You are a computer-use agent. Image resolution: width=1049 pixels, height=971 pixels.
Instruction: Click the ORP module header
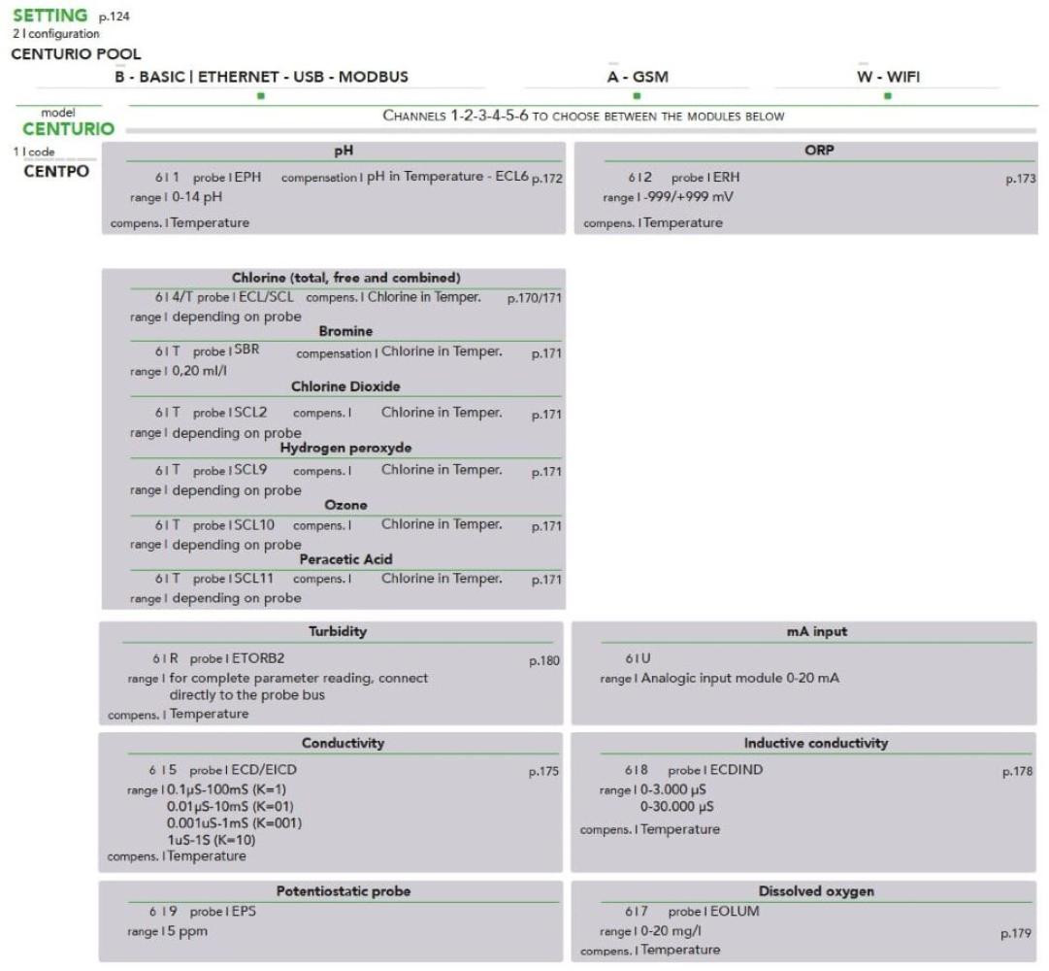coord(820,150)
